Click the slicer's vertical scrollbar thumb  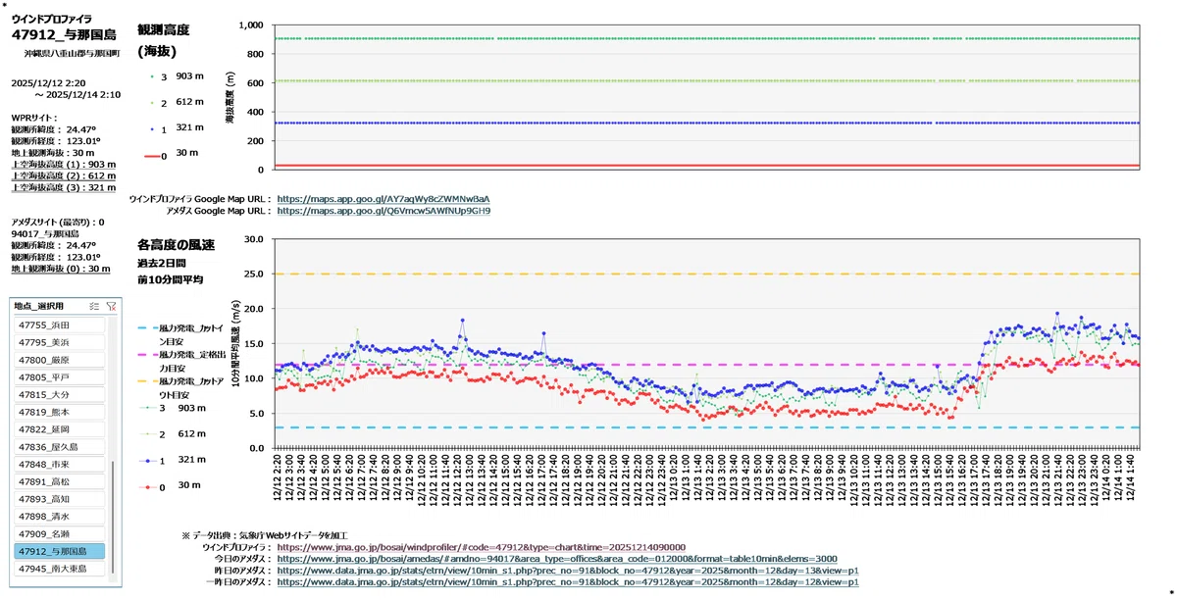[113, 519]
